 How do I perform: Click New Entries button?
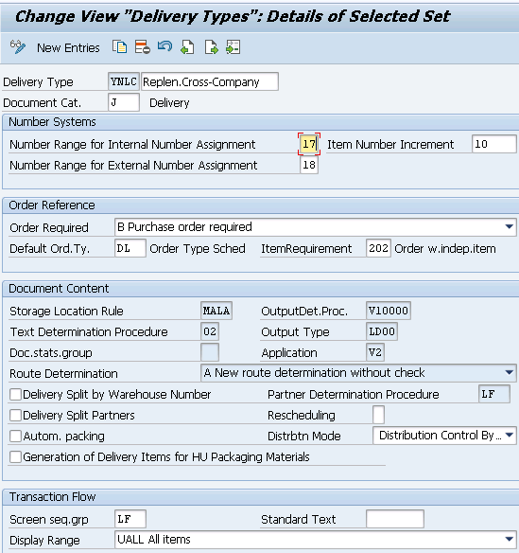coord(68,47)
